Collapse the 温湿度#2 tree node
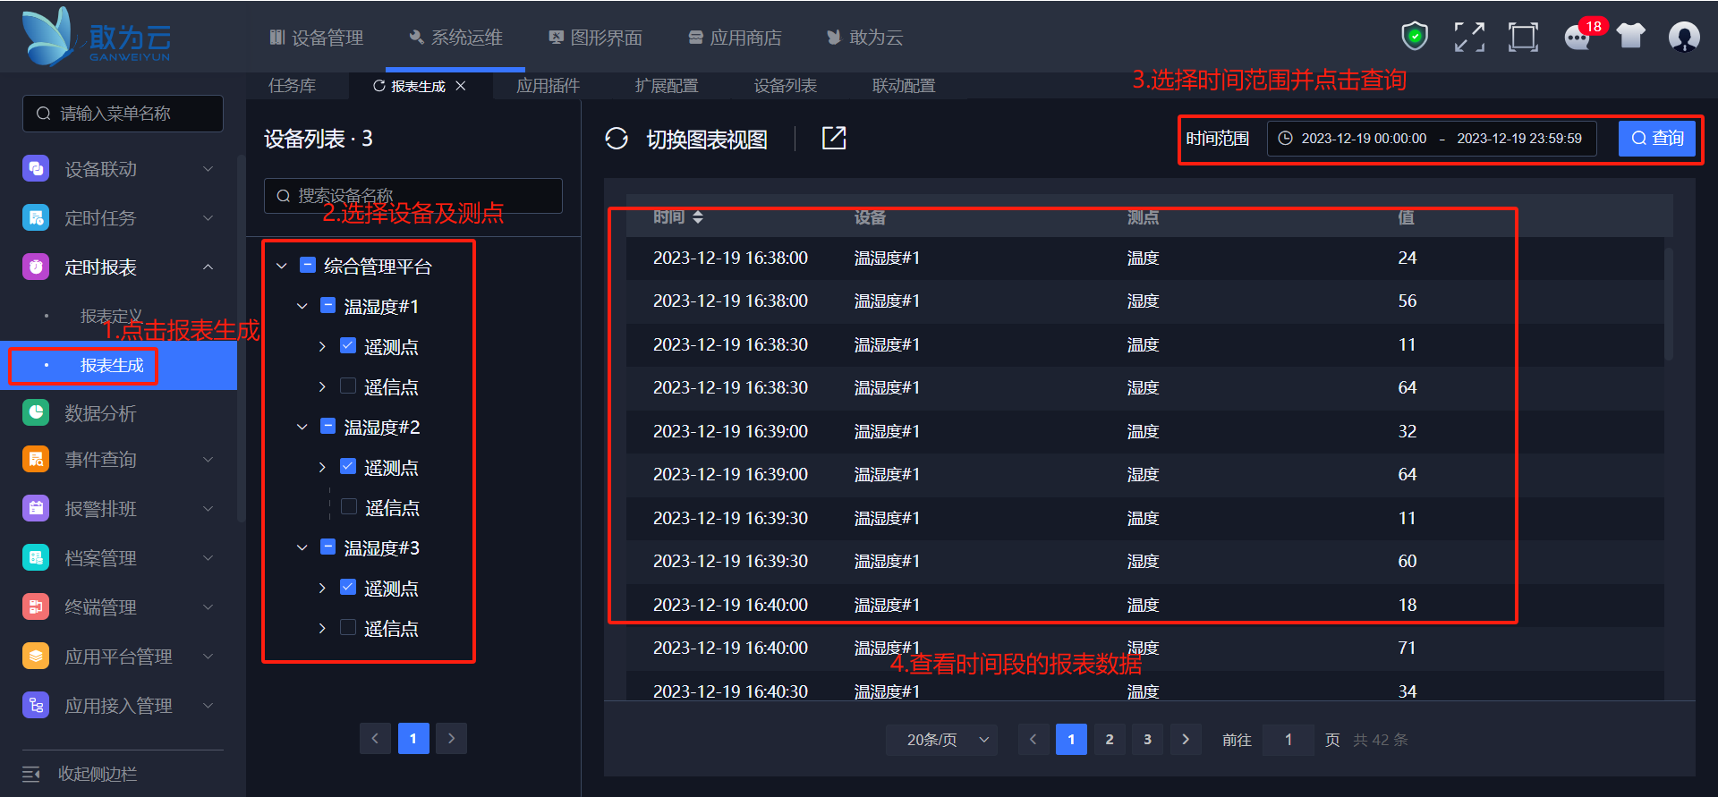This screenshot has height=797, width=1718. 302,427
